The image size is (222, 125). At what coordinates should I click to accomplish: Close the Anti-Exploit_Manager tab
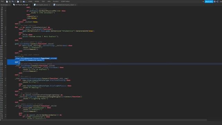pos(30,5)
